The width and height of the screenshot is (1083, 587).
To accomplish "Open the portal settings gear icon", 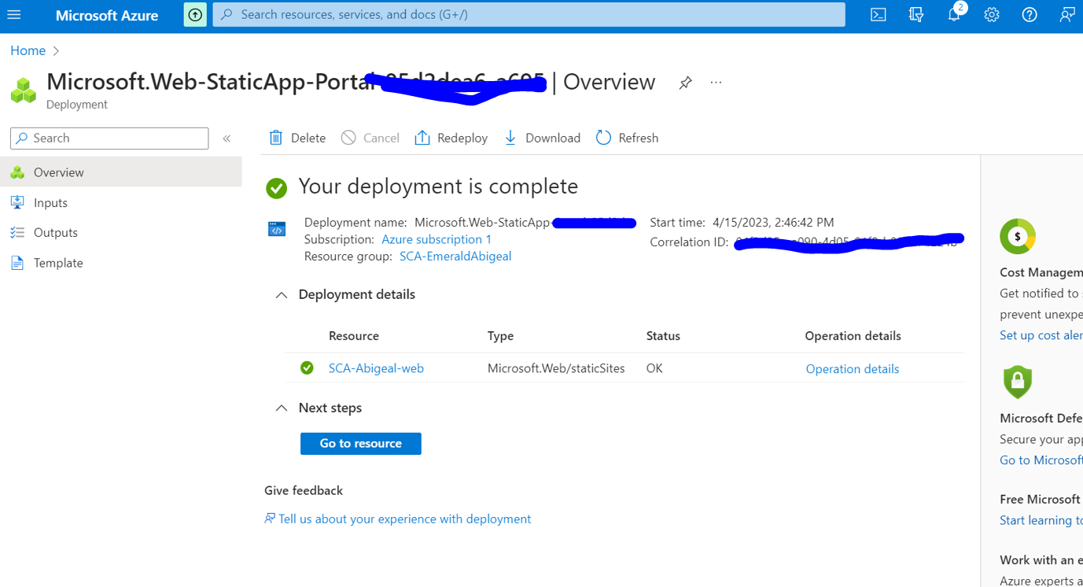I will pyautogui.click(x=991, y=15).
